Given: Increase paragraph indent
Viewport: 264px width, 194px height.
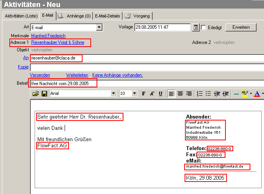Looking at the screenshot, I should 225,93.
